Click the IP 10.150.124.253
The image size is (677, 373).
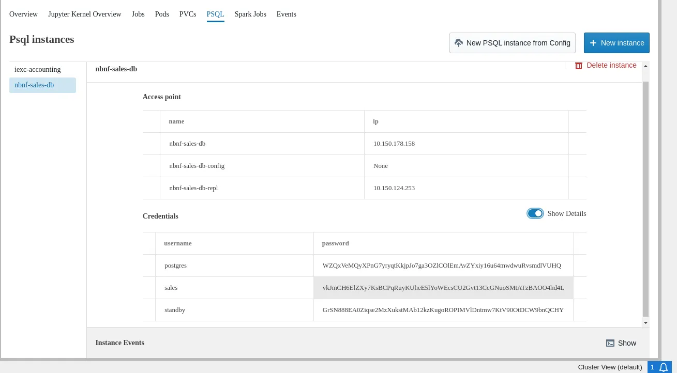click(394, 188)
